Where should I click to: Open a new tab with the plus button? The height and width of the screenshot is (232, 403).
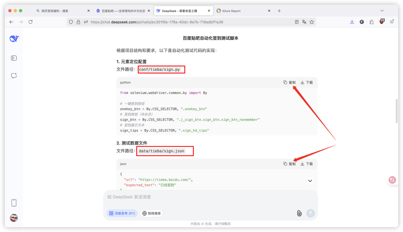click(279, 11)
